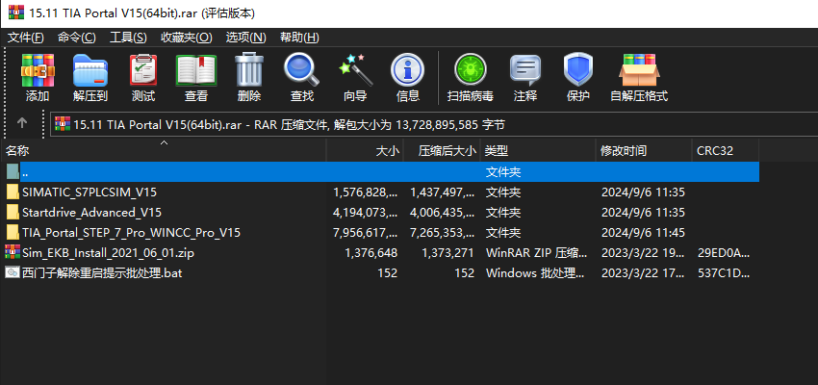This screenshot has height=385, width=818.
Task: Click the 保护 (Protect) shield icon
Action: [578, 70]
